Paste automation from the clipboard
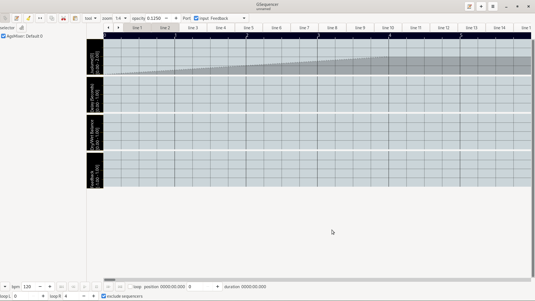Image resolution: width=535 pixels, height=301 pixels. pyautogui.click(x=75, y=18)
